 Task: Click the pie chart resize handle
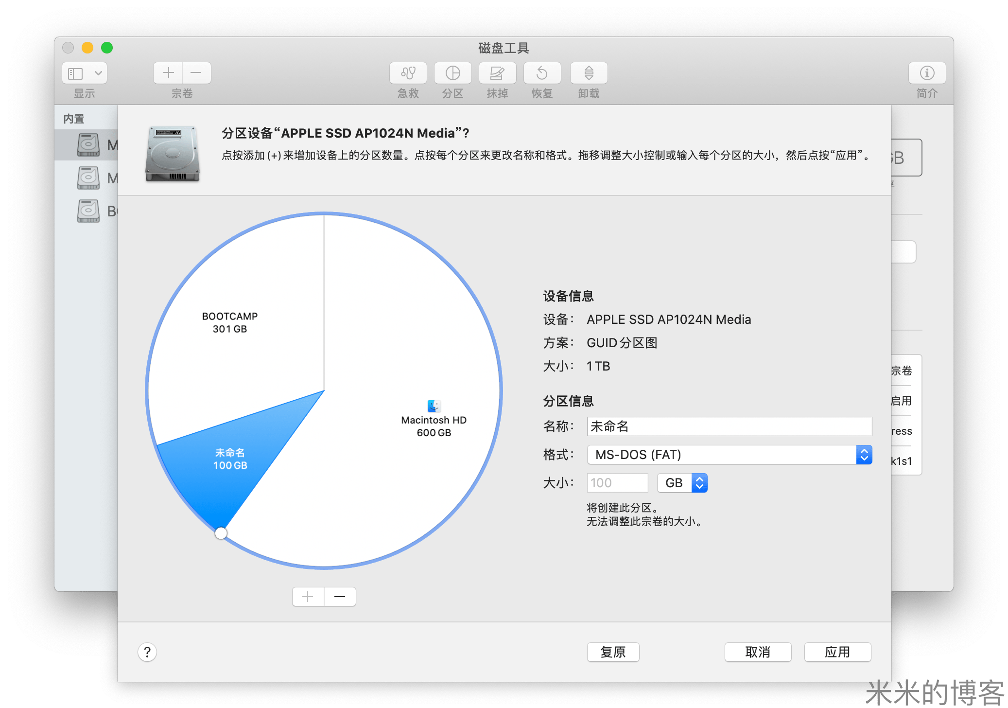[221, 533]
